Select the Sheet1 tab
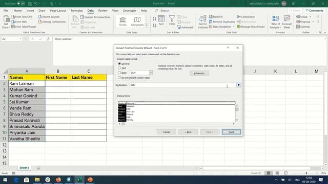 coord(24,168)
